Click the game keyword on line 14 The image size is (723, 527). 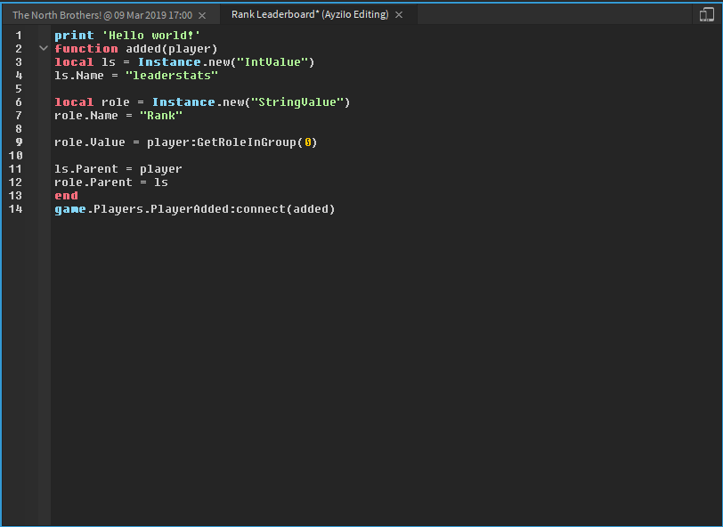70,208
